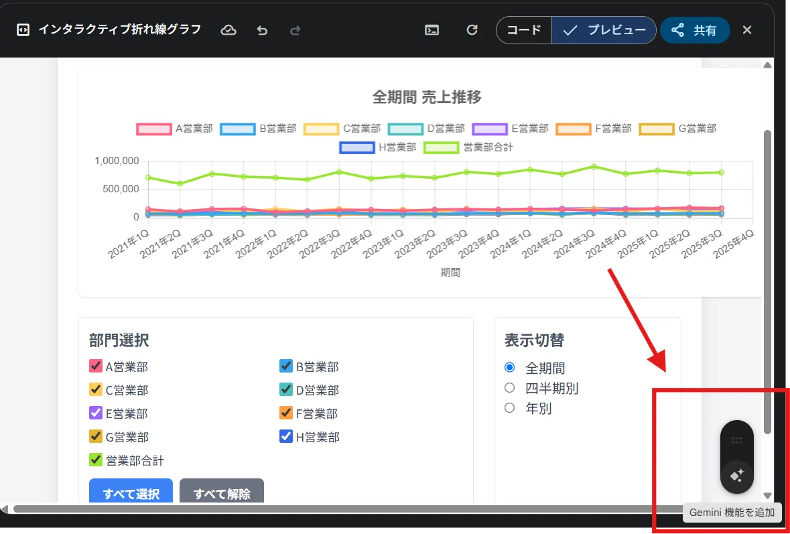Uncheck the E営業部 checkbox
This screenshot has height=534, width=790.
coord(96,413)
